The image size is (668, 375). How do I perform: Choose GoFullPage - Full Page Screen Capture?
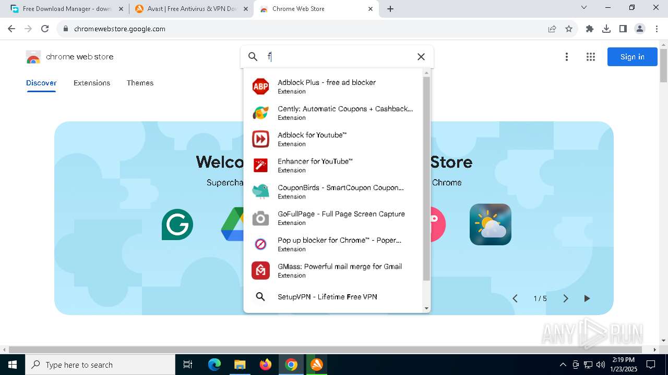coord(334,218)
